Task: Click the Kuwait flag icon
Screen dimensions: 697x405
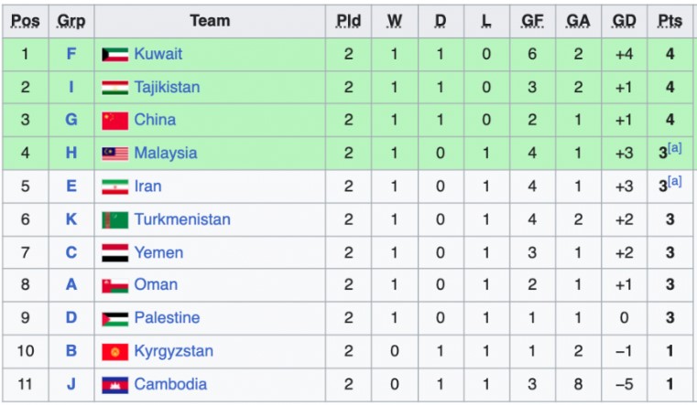Action: pos(115,55)
